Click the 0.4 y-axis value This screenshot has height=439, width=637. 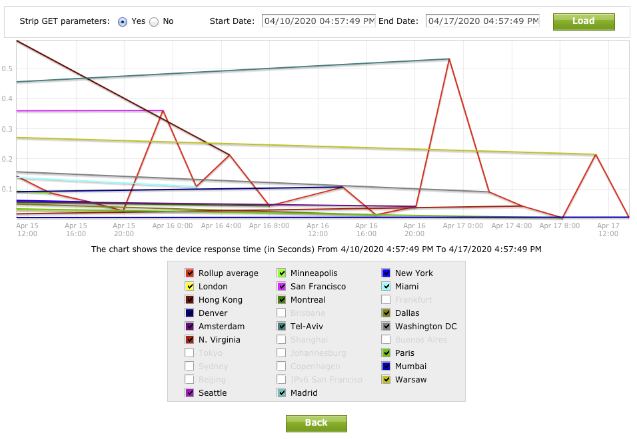tap(7, 99)
